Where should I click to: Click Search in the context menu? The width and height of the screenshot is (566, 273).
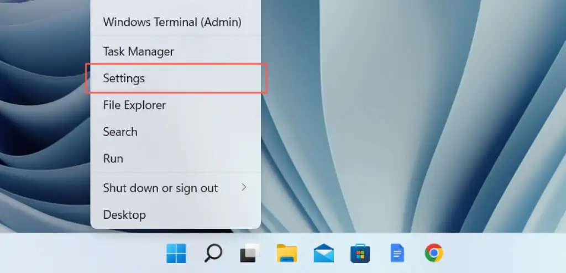click(120, 132)
